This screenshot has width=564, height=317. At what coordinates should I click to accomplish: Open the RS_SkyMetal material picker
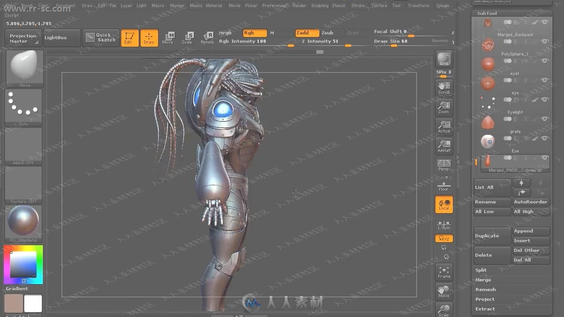[24, 223]
